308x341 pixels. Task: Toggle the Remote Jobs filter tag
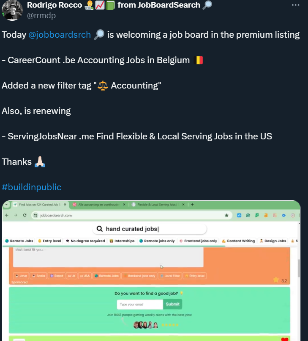pyautogui.click(x=19, y=241)
